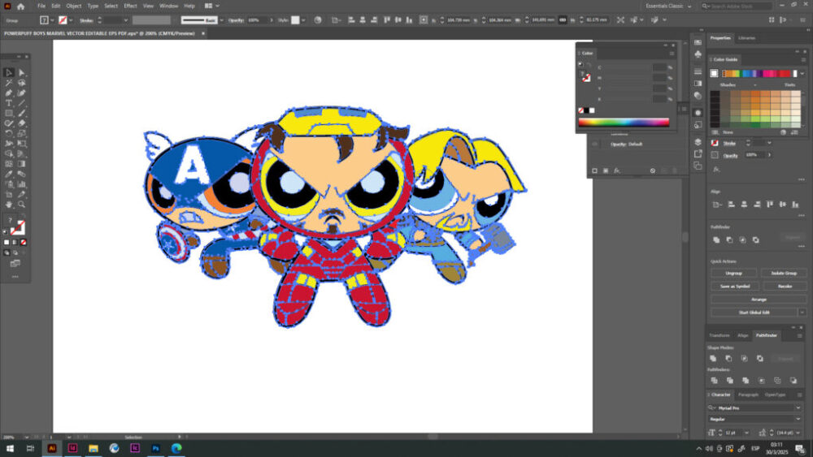Select the Pen tool
Screen dimensions: 813x457
pos(9,93)
